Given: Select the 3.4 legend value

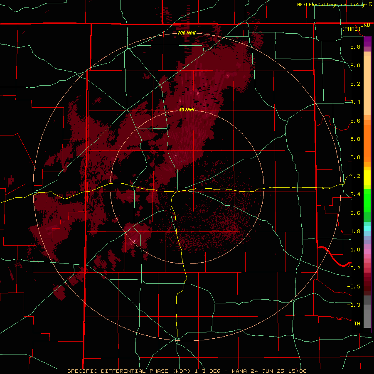Looking at the screenshot, I should pyautogui.click(x=355, y=194).
